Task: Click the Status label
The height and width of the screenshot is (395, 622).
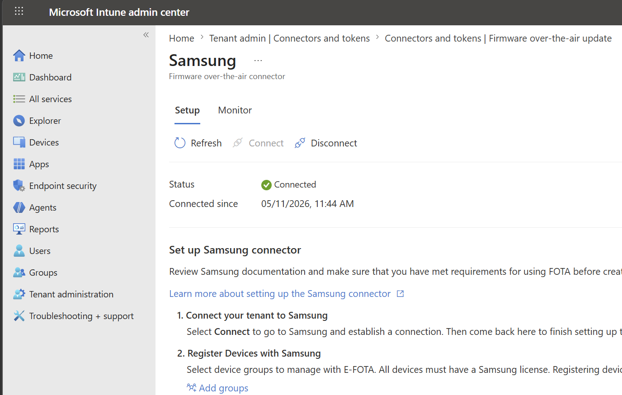Action: coord(182,184)
